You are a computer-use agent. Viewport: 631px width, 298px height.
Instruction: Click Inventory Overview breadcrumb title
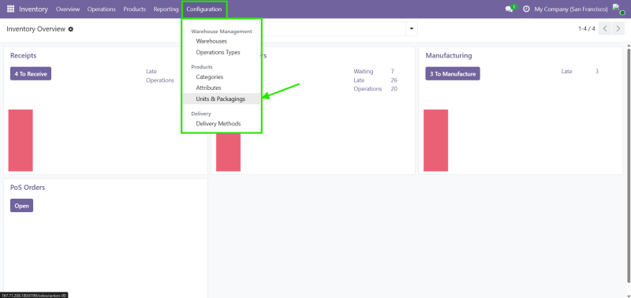(35, 29)
